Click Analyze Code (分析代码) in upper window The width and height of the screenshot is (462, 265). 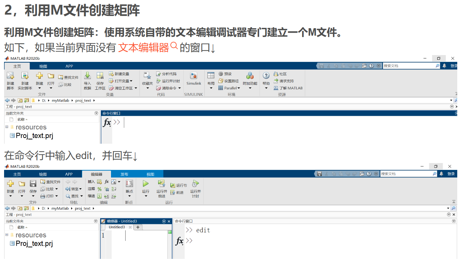(166, 74)
